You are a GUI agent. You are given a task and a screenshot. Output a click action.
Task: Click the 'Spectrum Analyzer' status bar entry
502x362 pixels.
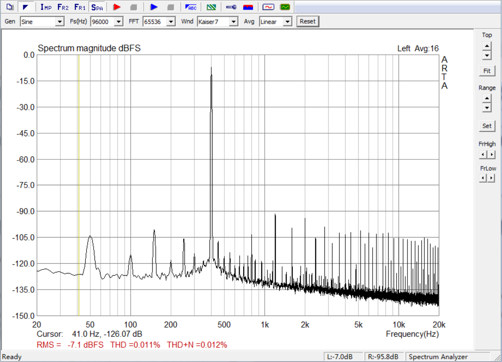coord(438,357)
